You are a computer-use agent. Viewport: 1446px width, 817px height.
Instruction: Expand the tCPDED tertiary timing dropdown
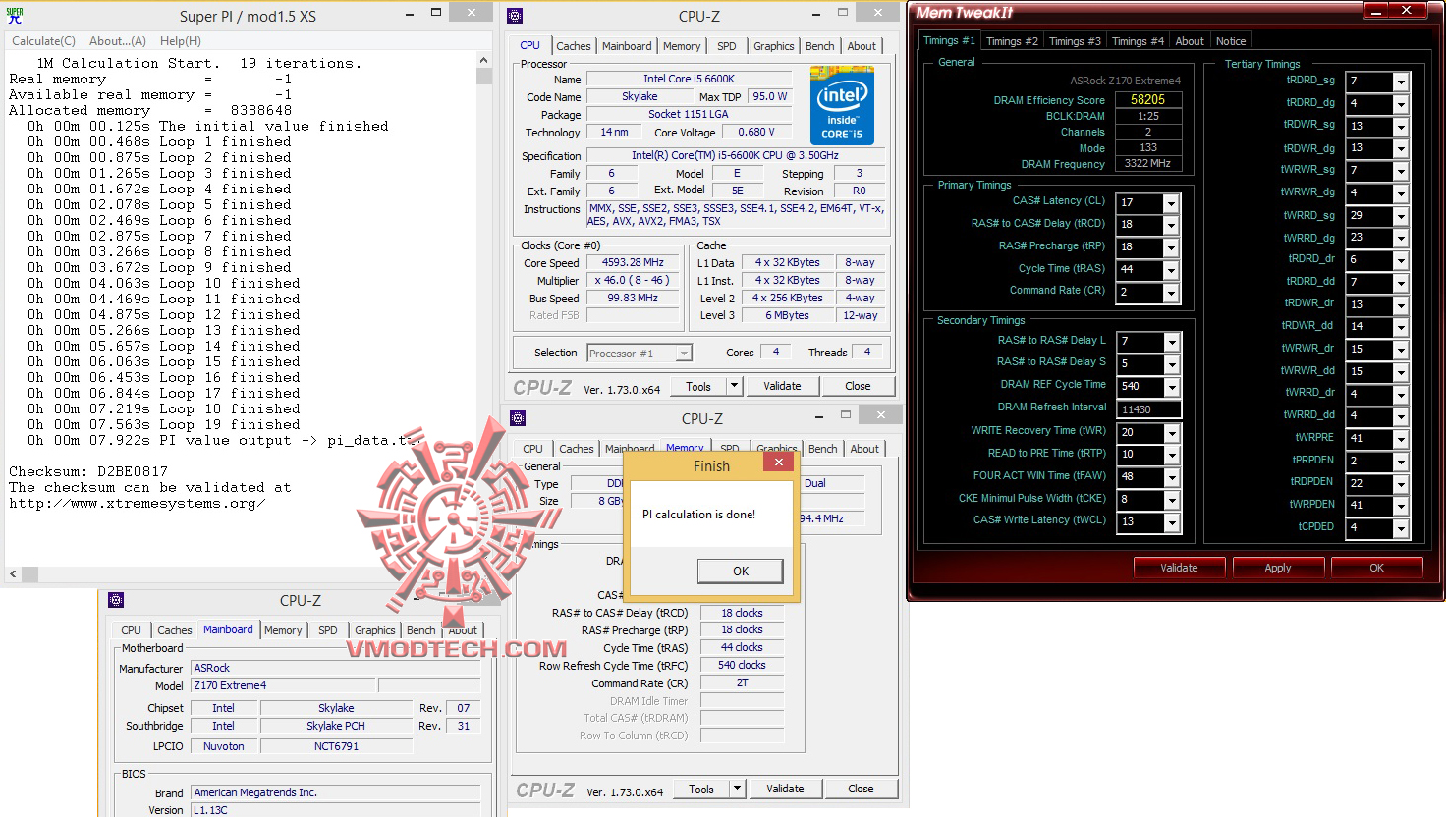pyautogui.click(x=1402, y=529)
